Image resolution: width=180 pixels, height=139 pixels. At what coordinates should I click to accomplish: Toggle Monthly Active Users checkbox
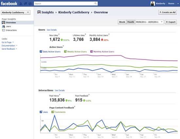pos(92,51)
